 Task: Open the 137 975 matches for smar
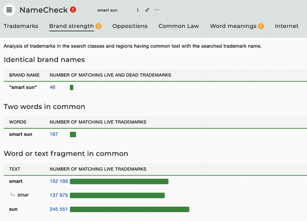[x=59, y=195]
